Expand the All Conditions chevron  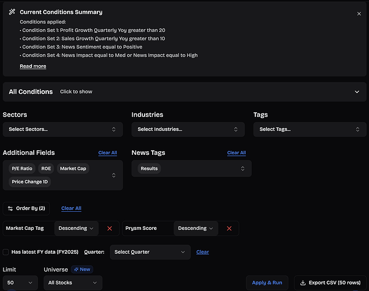357,92
